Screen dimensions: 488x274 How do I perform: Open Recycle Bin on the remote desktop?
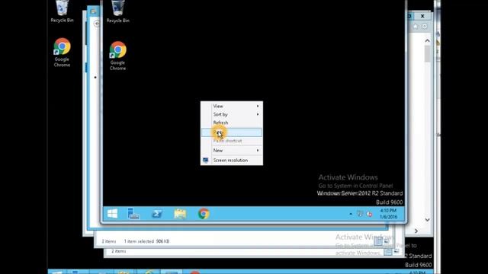pos(117,12)
